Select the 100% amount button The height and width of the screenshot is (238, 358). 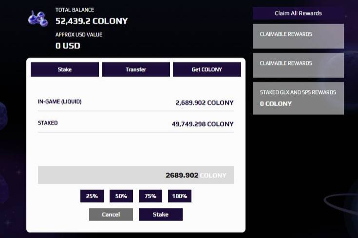tap(180, 196)
